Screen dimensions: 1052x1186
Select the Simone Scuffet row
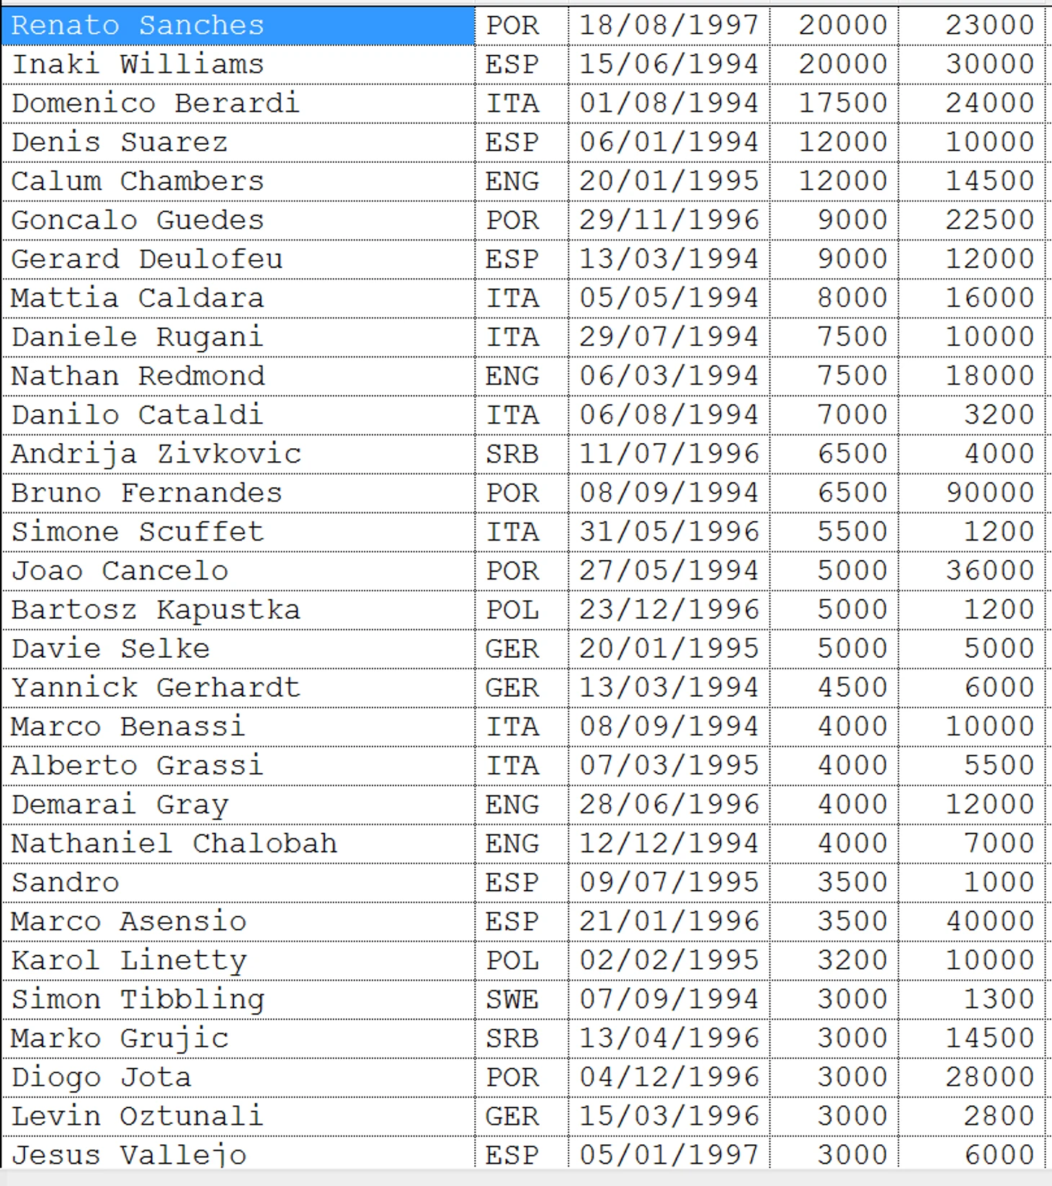click(523, 532)
